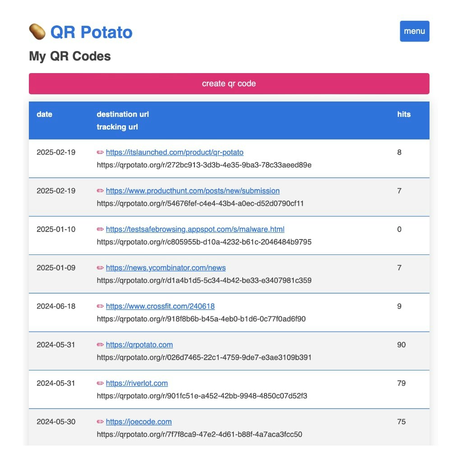Click the create qr code button
This screenshot has height=462, width=462.
tap(229, 83)
